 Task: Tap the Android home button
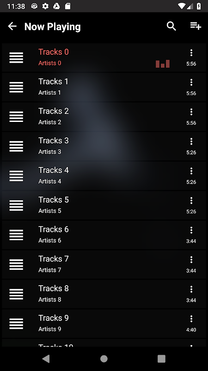pyautogui.click(x=104, y=359)
